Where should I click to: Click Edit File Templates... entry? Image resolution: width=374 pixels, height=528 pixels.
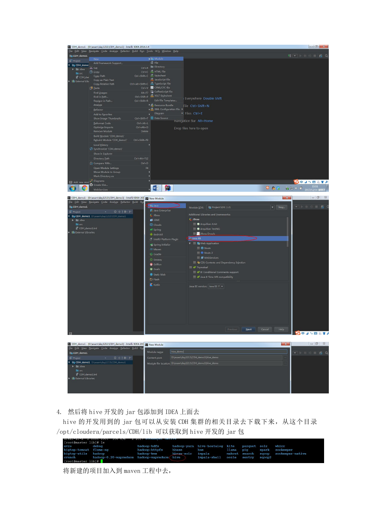click(167, 100)
